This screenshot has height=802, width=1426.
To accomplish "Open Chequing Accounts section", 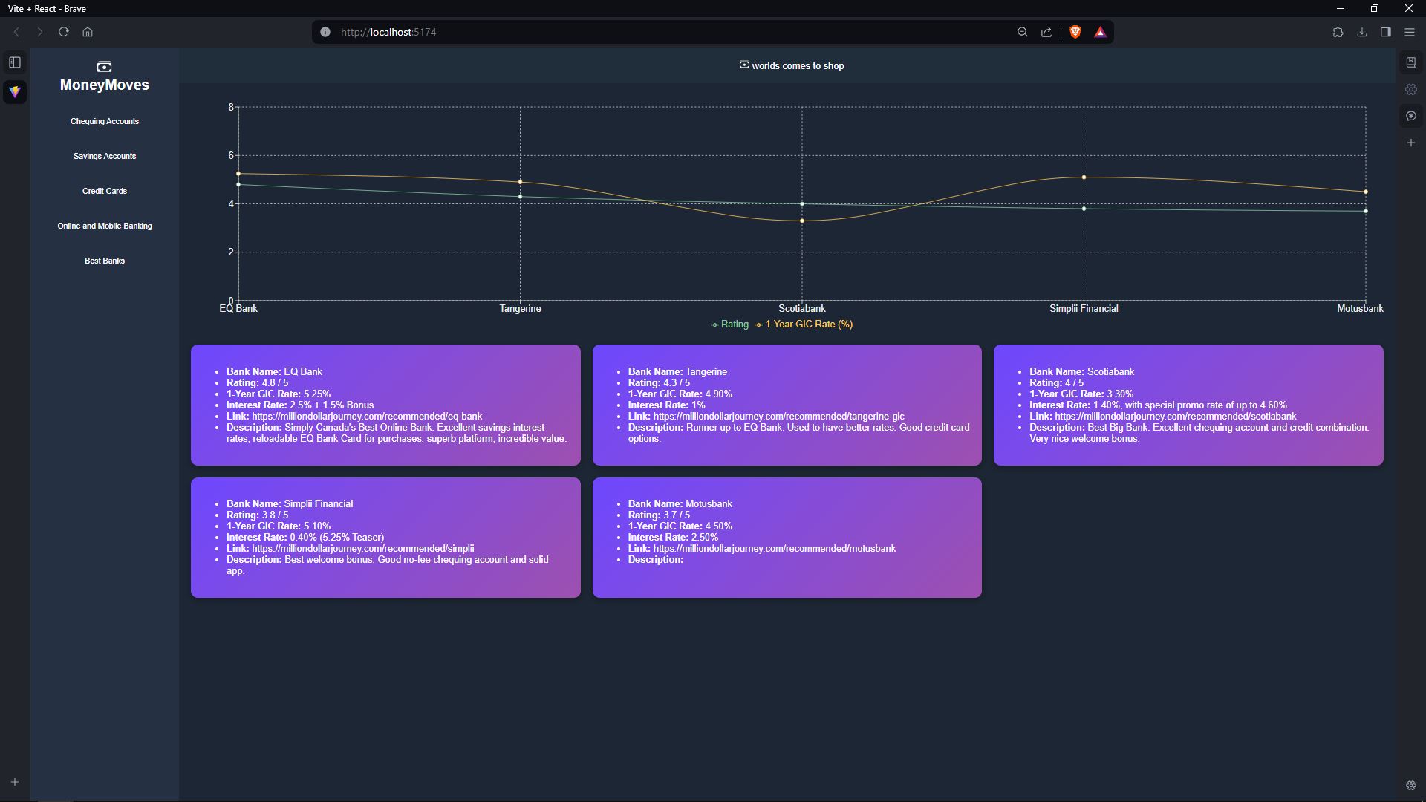I will (x=105, y=121).
